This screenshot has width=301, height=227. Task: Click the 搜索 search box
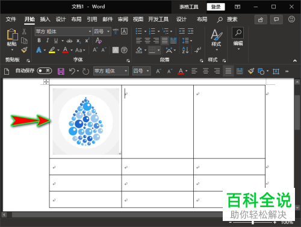(x=228, y=19)
